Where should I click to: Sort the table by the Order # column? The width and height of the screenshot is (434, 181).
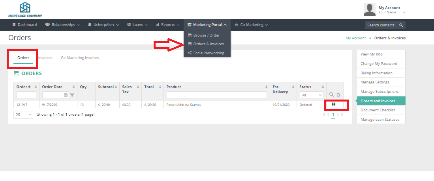[x=36, y=87]
